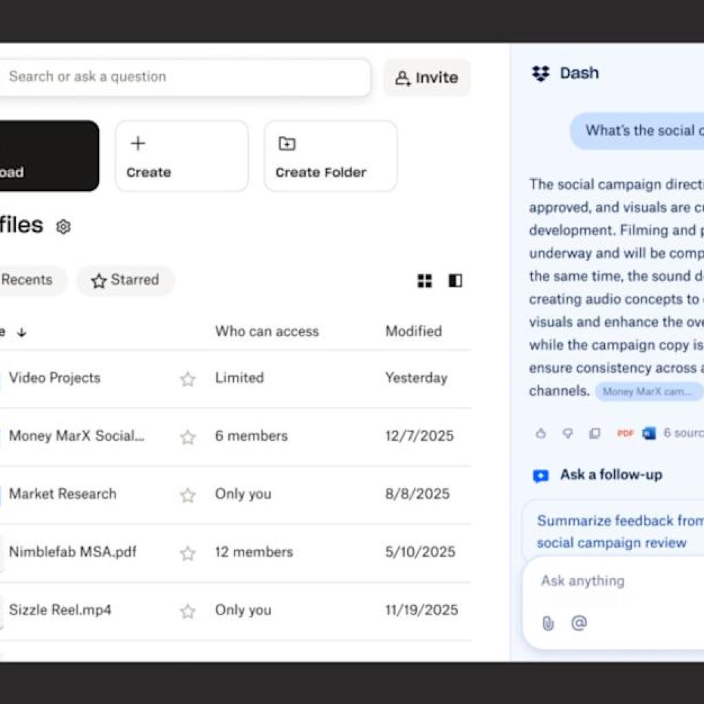Open split view layout options

pos(455,280)
